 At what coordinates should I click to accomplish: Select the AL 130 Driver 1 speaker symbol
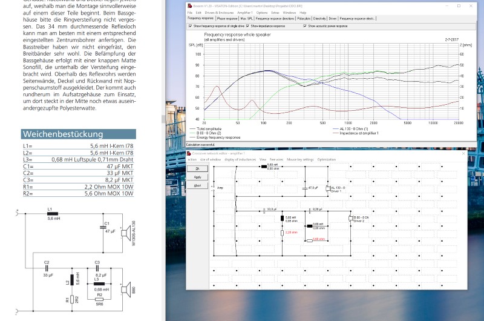(329, 188)
